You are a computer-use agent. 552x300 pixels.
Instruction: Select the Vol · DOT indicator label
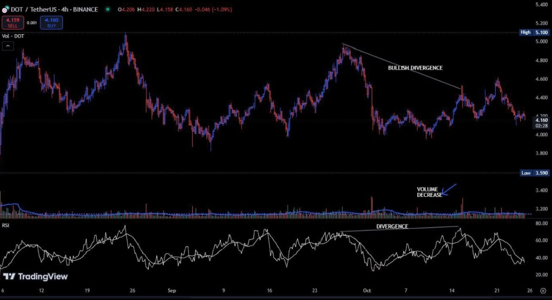point(13,36)
